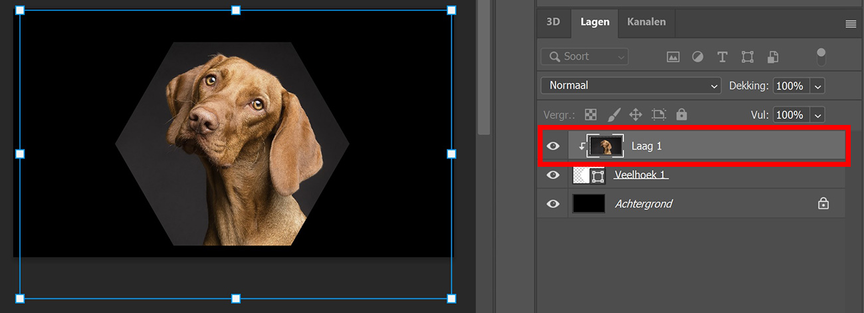This screenshot has width=864, height=313.
Task: Hide the Veelhoek 1 layer
Action: (x=553, y=175)
